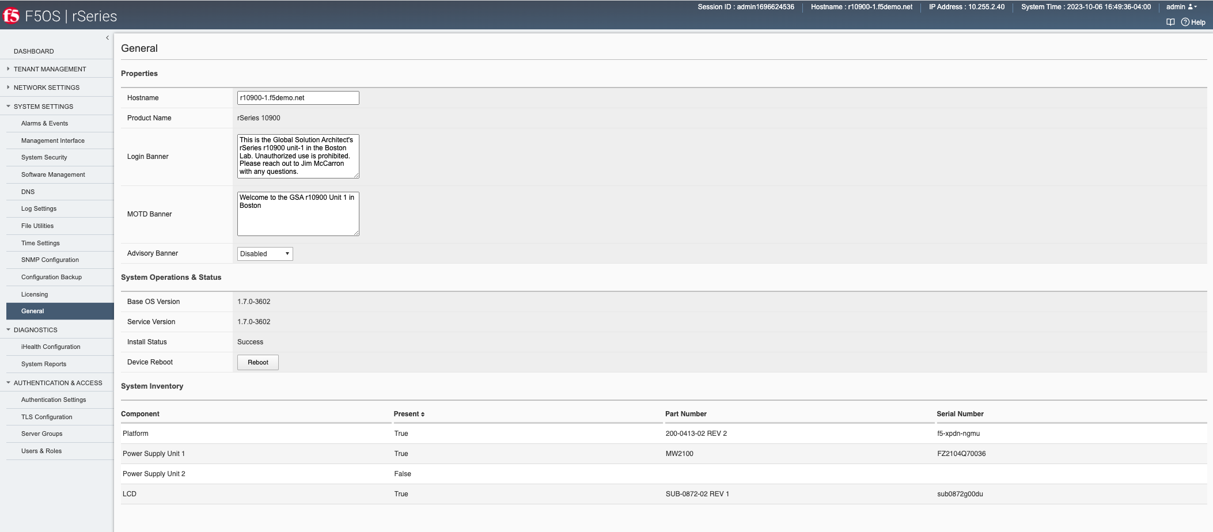Click the Component column header
Screen dimensions: 1213x532
click(x=140, y=414)
